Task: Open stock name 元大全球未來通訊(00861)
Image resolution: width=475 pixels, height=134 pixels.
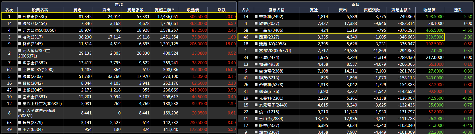Action: click(36, 113)
